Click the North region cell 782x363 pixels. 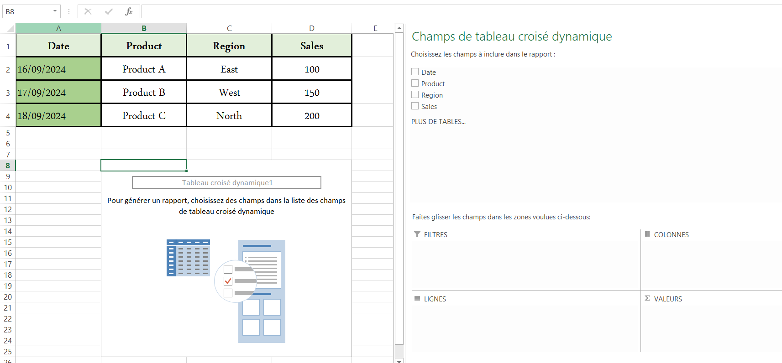(229, 115)
